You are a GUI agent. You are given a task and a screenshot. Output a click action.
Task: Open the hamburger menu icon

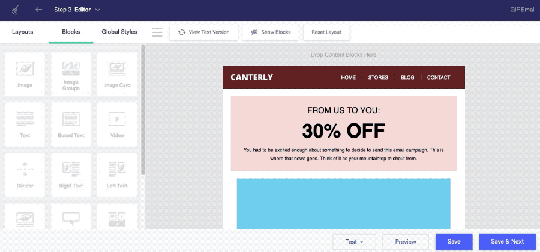point(157,32)
